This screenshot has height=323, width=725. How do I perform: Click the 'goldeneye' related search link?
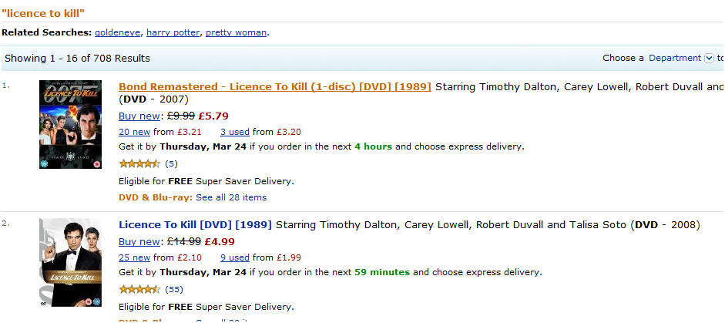point(117,33)
